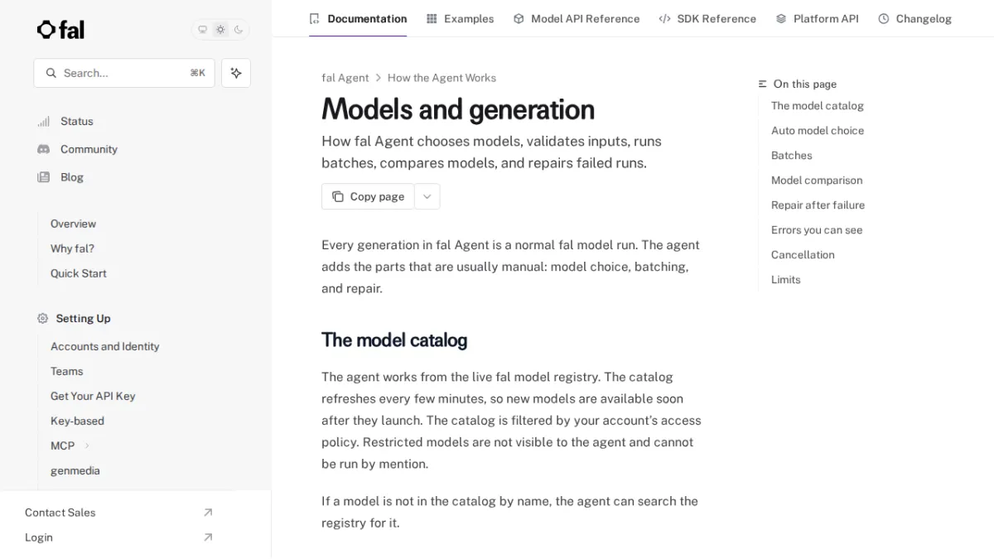Viewport: 994px width, 559px height.
Task: Jump to The model catalog section
Action: 817,106
